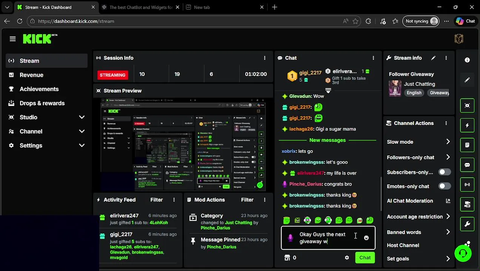This screenshot has width=480, height=271.
Task: Click New messages divider in chat
Action: pyautogui.click(x=328, y=140)
